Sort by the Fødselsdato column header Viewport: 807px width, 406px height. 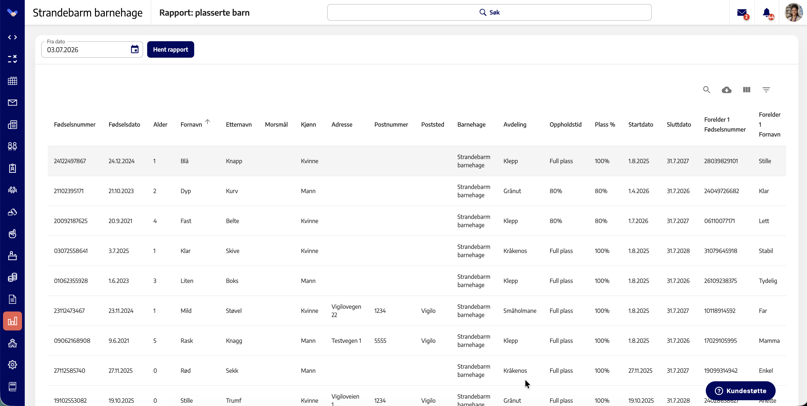coord(124,124)
